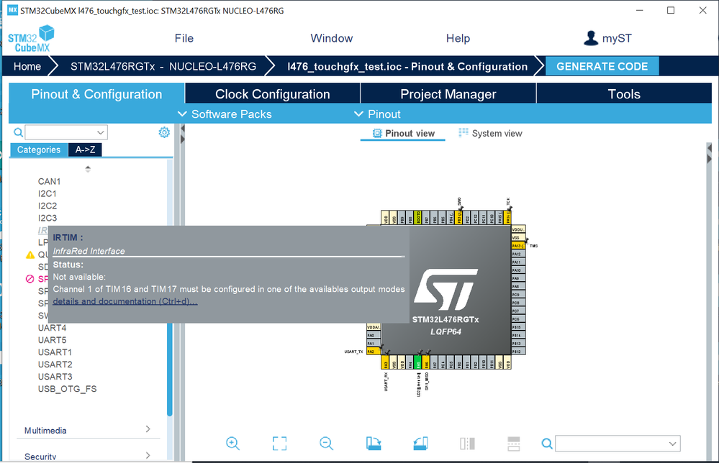Switch to Pinout view
Image resolution: width=719 pixels, height=463 pixels.
(403, 133)
